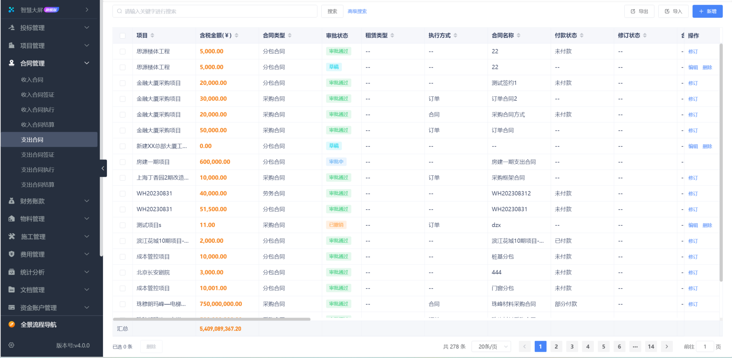Screen dimensions: 732x358
Task: Open the 全景流程导航 icon
Action: (x=11, y=324)
